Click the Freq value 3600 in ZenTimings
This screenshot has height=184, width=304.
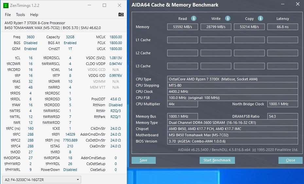pos(30,37)
